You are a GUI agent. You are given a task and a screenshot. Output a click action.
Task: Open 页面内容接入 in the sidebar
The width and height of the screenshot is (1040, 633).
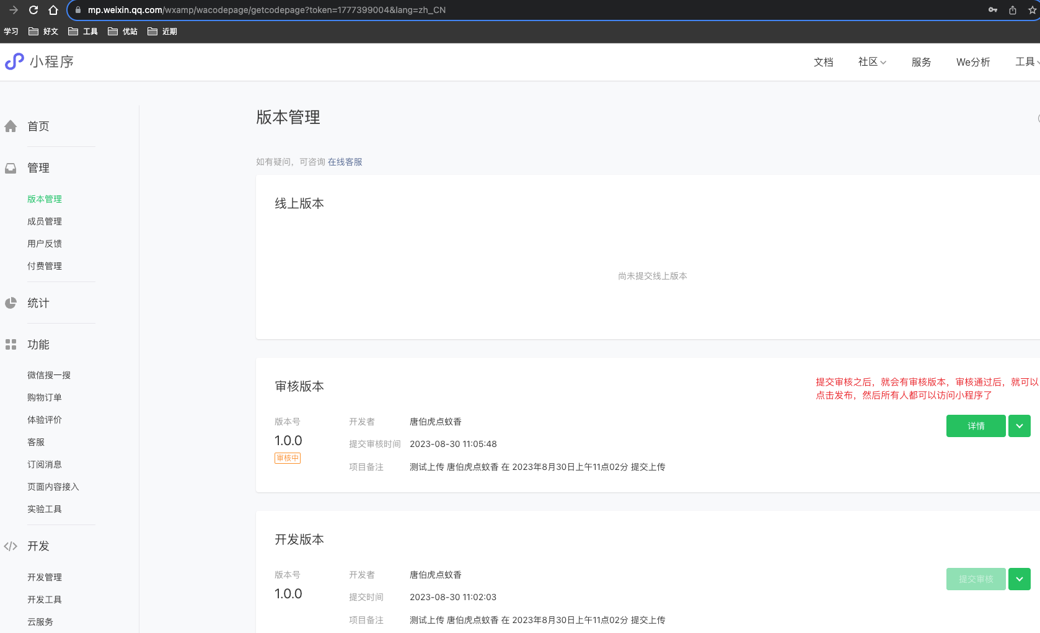coord(53,487)
